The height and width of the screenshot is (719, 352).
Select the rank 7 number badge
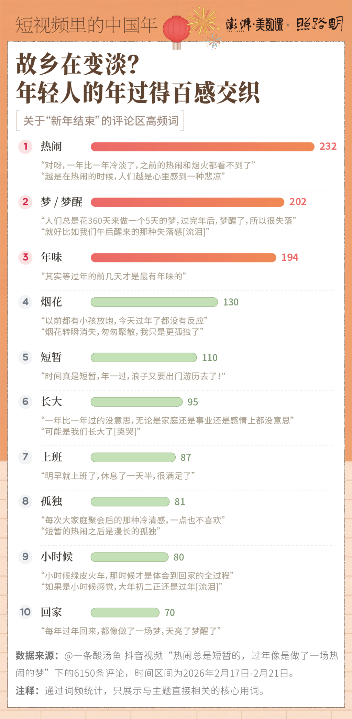[x=25, y=457]
